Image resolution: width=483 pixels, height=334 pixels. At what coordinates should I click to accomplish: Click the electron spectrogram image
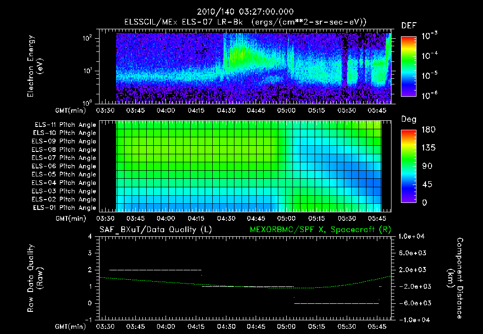pos(253,68)
